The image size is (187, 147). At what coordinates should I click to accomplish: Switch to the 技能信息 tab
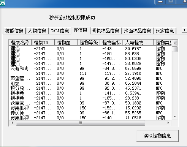click(x=14, y=31)
